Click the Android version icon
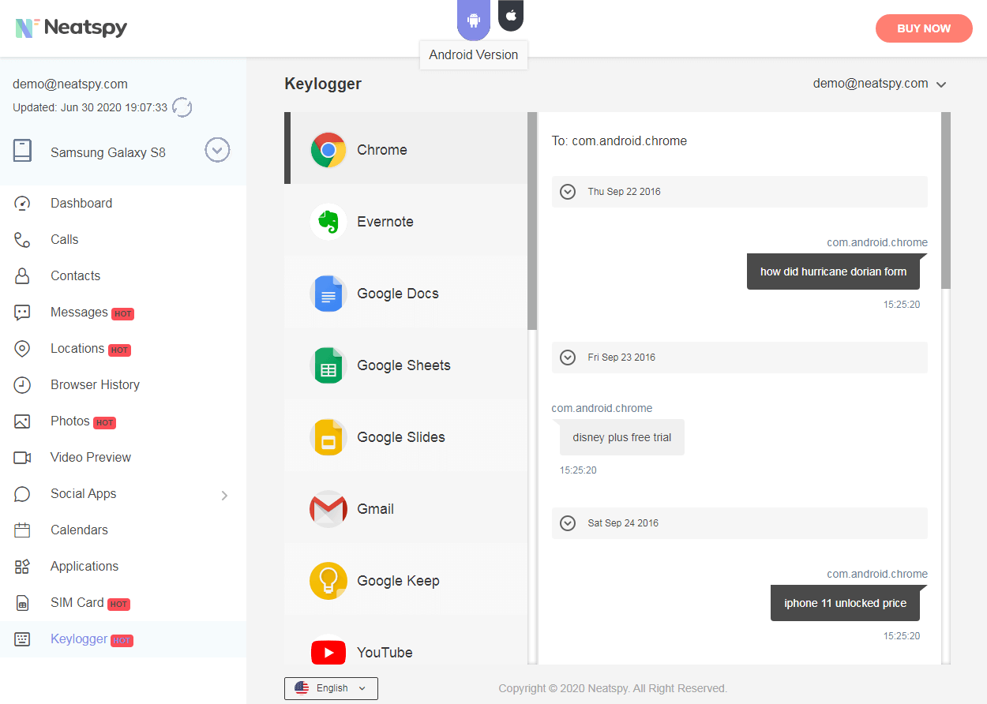 tap(473, 20)
